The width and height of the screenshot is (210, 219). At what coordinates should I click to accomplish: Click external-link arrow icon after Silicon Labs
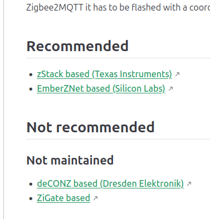(170, 89)
